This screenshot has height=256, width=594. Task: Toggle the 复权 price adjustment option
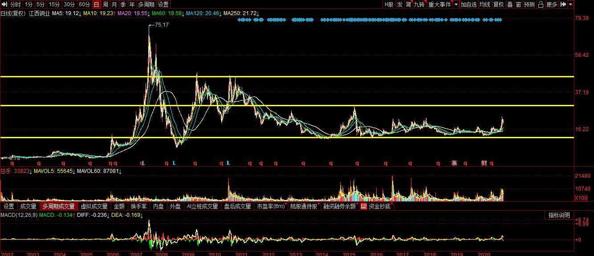pyautogui.click(x=498, y=4)
